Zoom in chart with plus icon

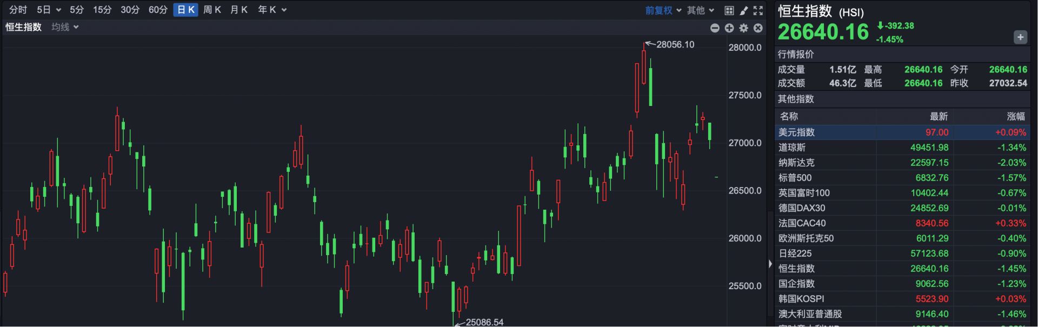729,28
